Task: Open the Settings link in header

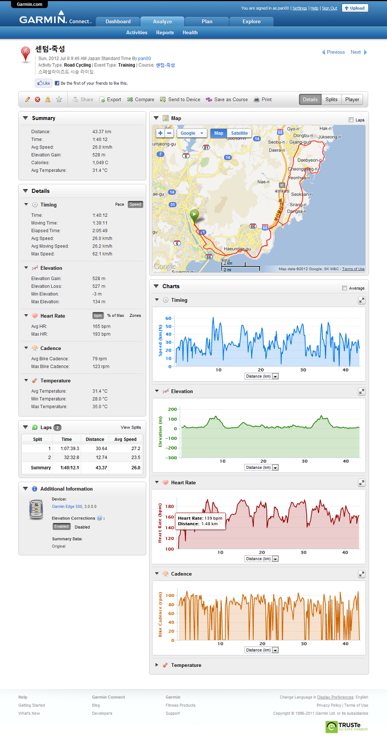Action: point(299,9)
